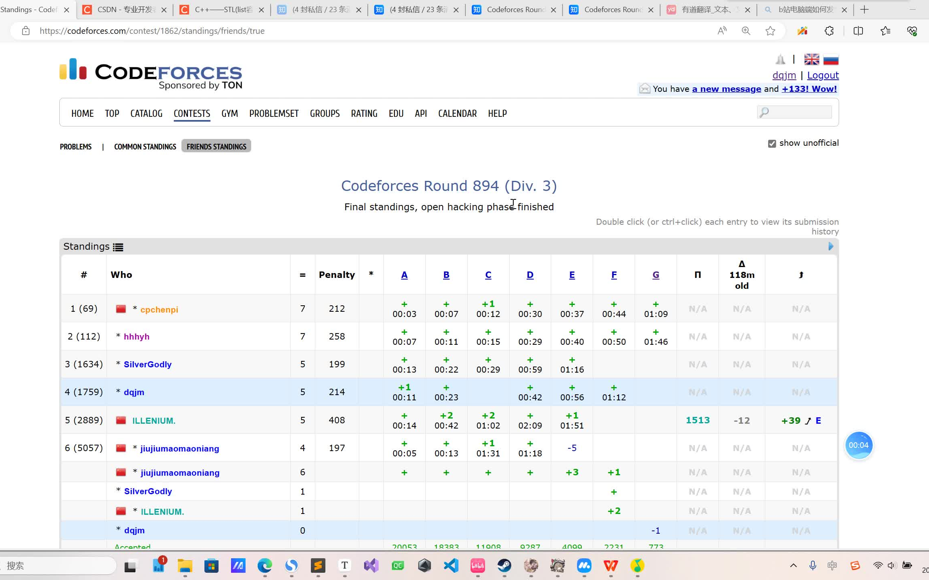This screenshot has height=580, width=929.
Task: Open problem G column header link
Action: click(656, 275)
